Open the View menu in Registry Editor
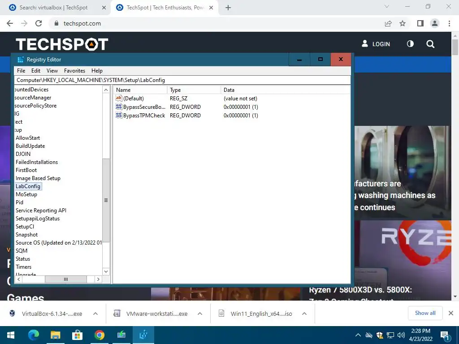Image resolution: width=459 pixels, height=344 pixels. (x=52, y=71)
